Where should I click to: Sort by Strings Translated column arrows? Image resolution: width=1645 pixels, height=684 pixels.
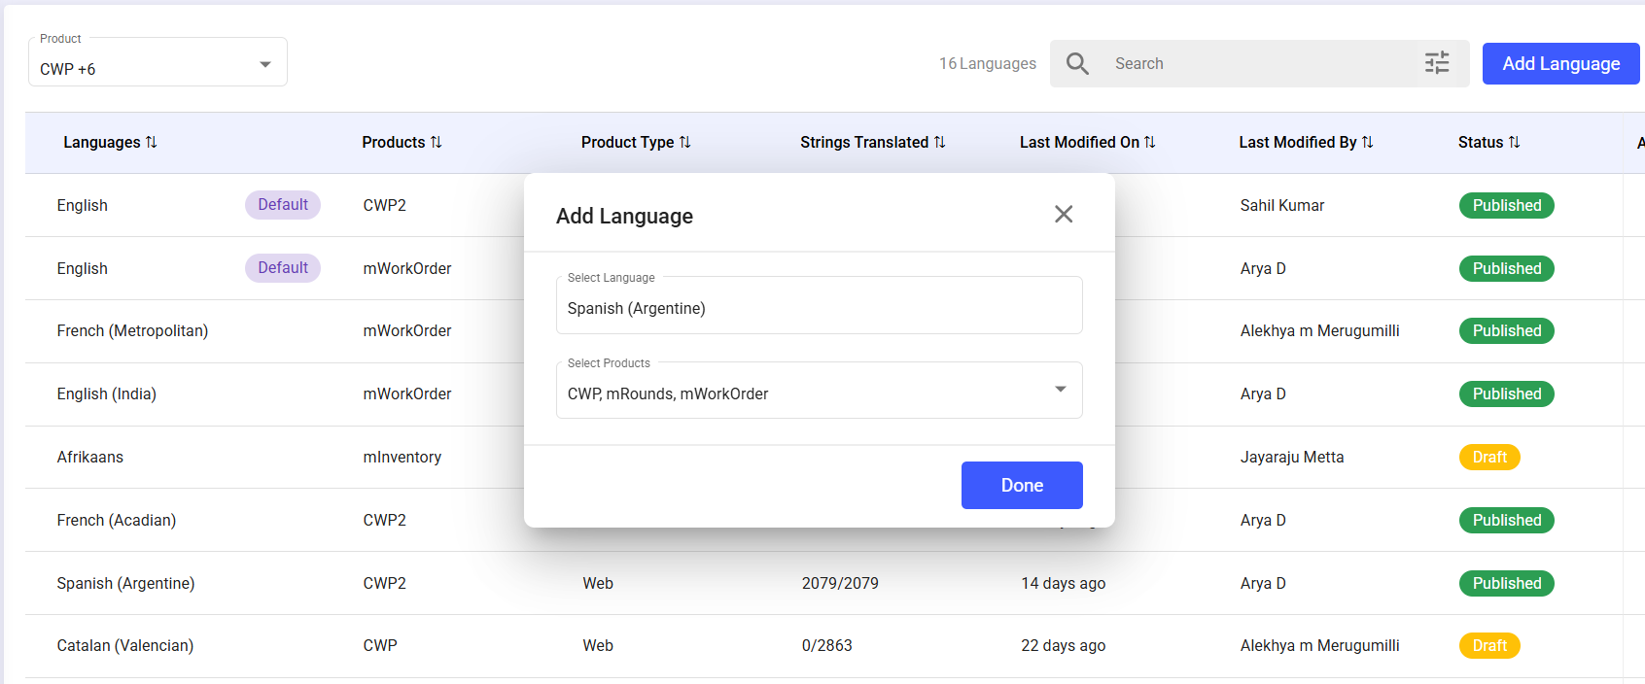(940, 143)
